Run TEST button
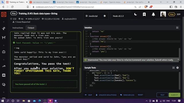Screen dimensions: 184x103 coord(162,95)
